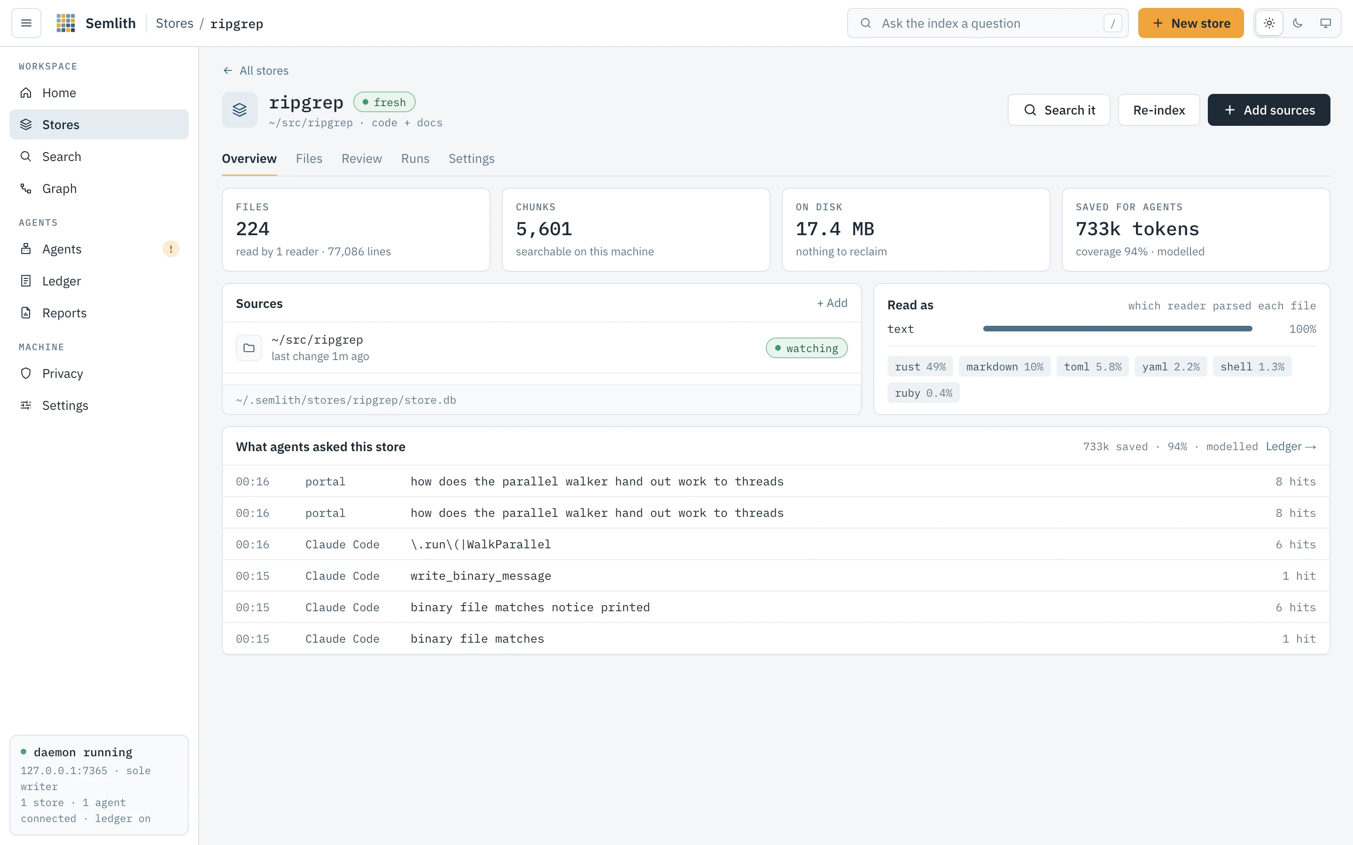This screenshot has height=845, width=1353.
Task: Click the Agents warning badge
Action: point(171,249)
